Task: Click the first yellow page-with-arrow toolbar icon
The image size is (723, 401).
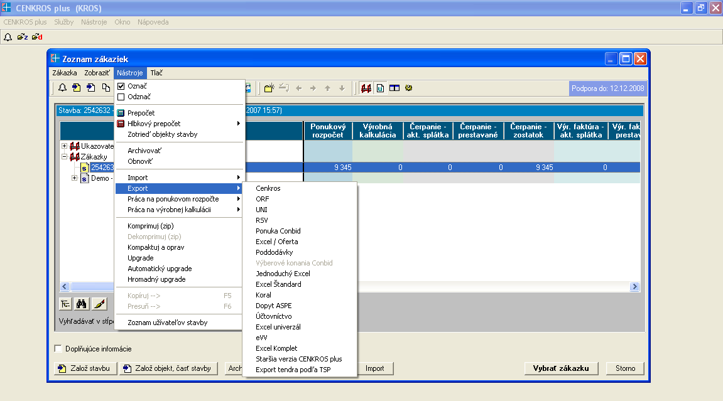Action: (x=77, y=88)
